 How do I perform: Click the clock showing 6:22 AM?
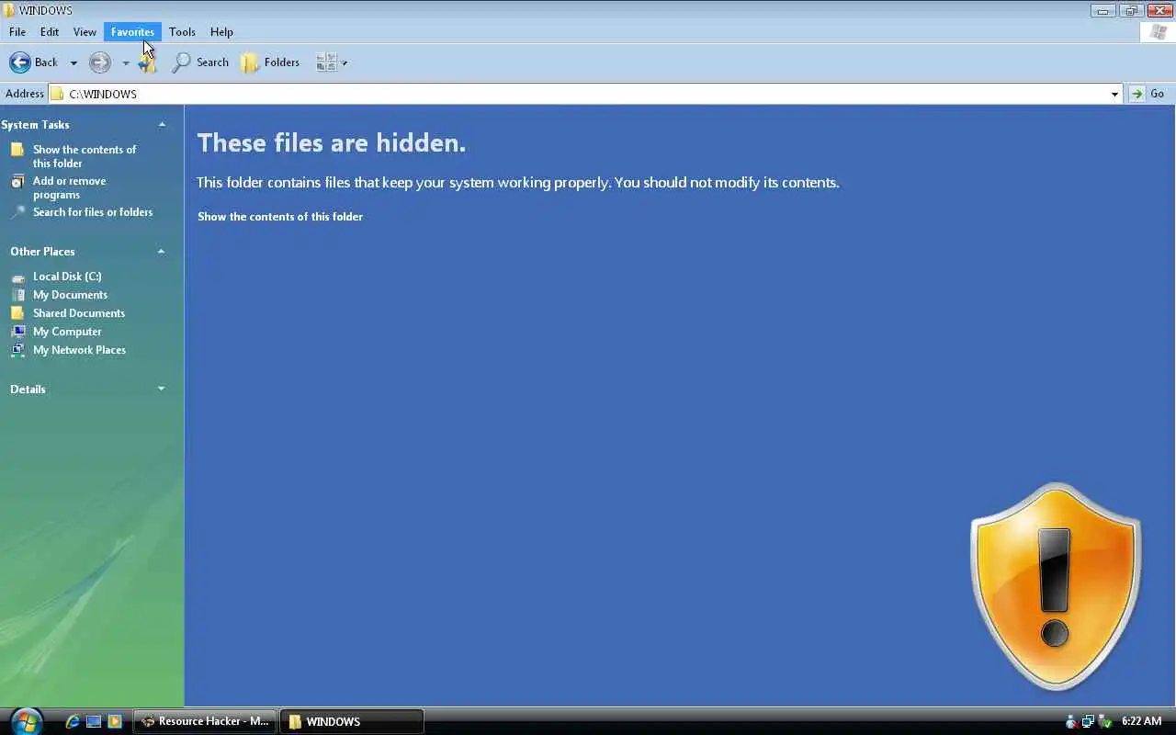click(1141, 722)
